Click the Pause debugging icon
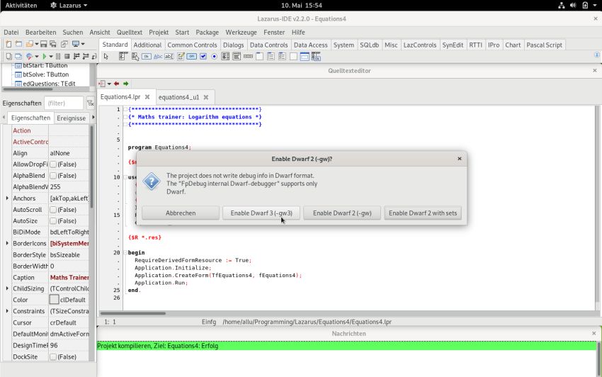This screenshot has height=377, width=602. pyautogui.click(x=58, y=57)
